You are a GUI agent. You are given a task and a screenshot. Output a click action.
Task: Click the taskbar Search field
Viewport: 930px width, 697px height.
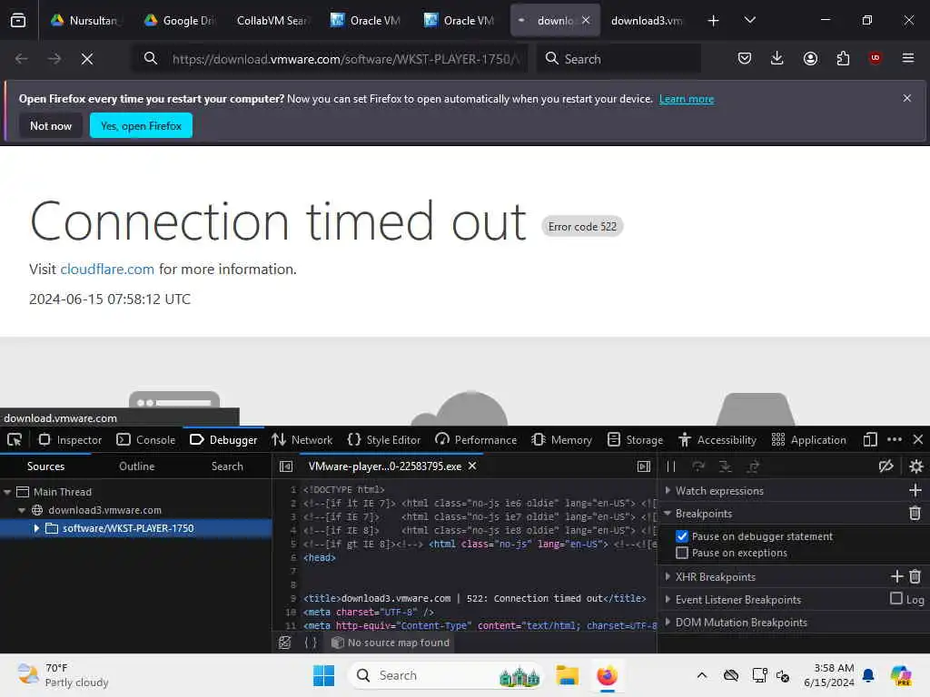(445, 675)
